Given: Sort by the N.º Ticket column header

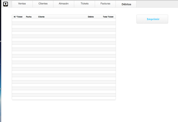Looking at the screenshot, I should pos(18,17).
